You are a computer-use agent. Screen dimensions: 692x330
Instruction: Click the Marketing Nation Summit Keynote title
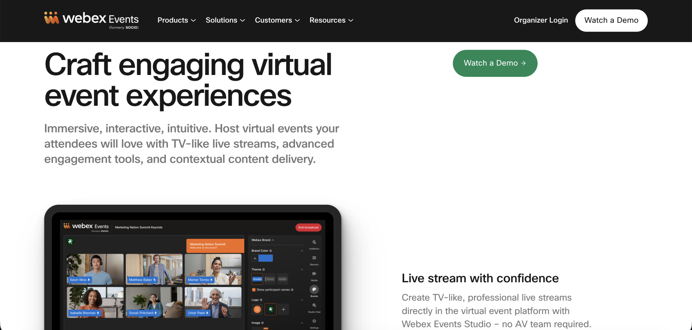click(139, 227)
